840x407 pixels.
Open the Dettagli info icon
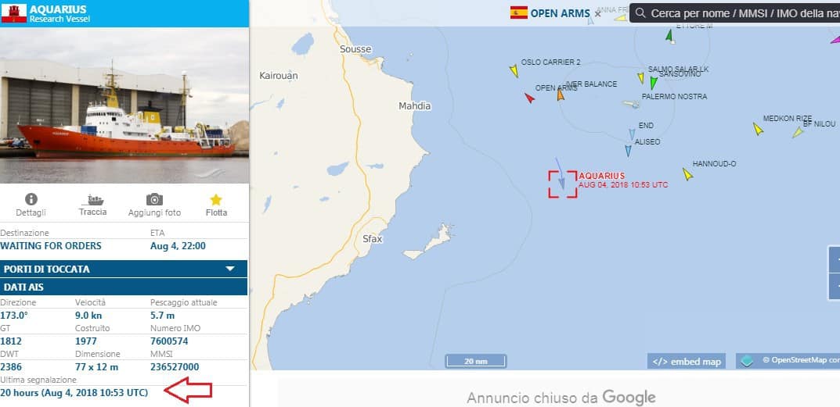click(x=31, y=199)
